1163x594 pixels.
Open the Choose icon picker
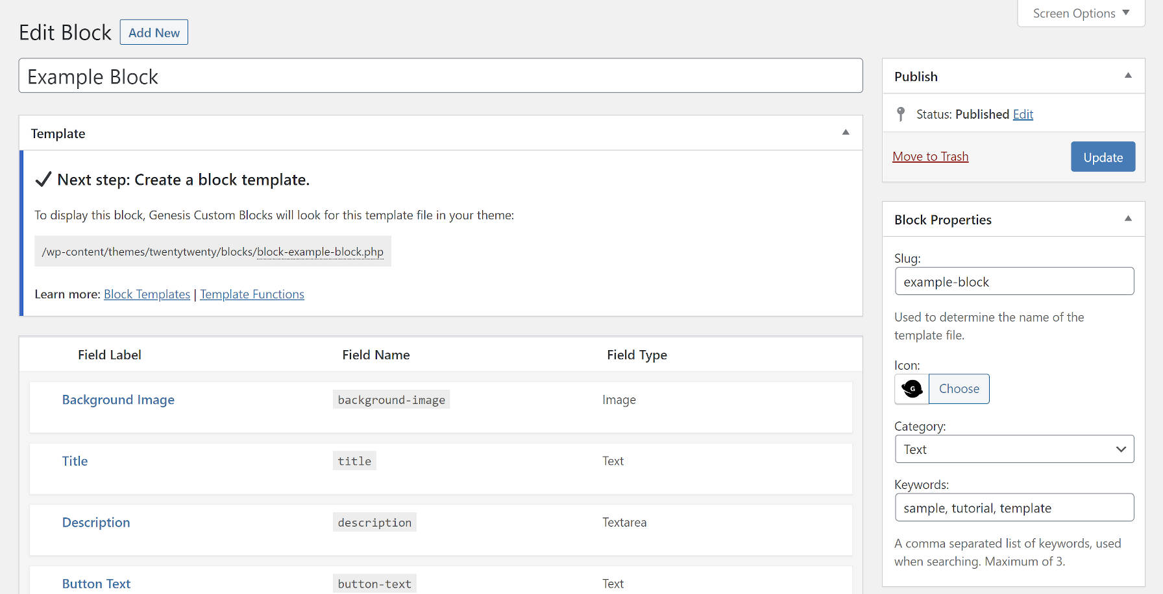(959, 388)
